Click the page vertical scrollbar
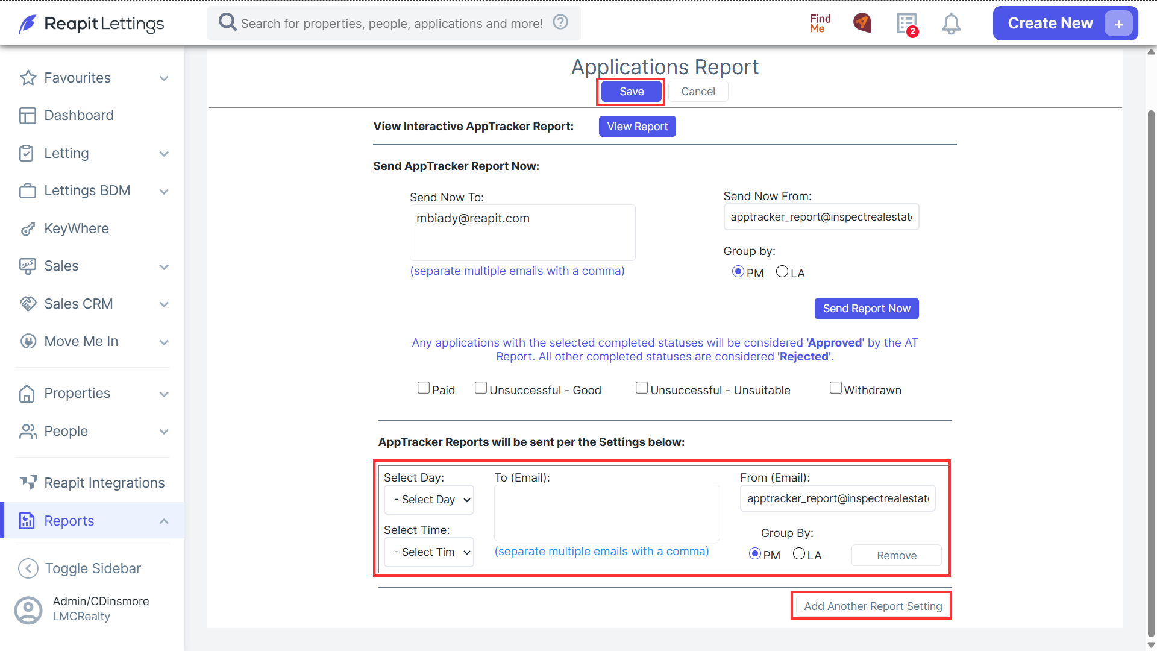This screenshot has height=651, width=1157. point(1151,374)
